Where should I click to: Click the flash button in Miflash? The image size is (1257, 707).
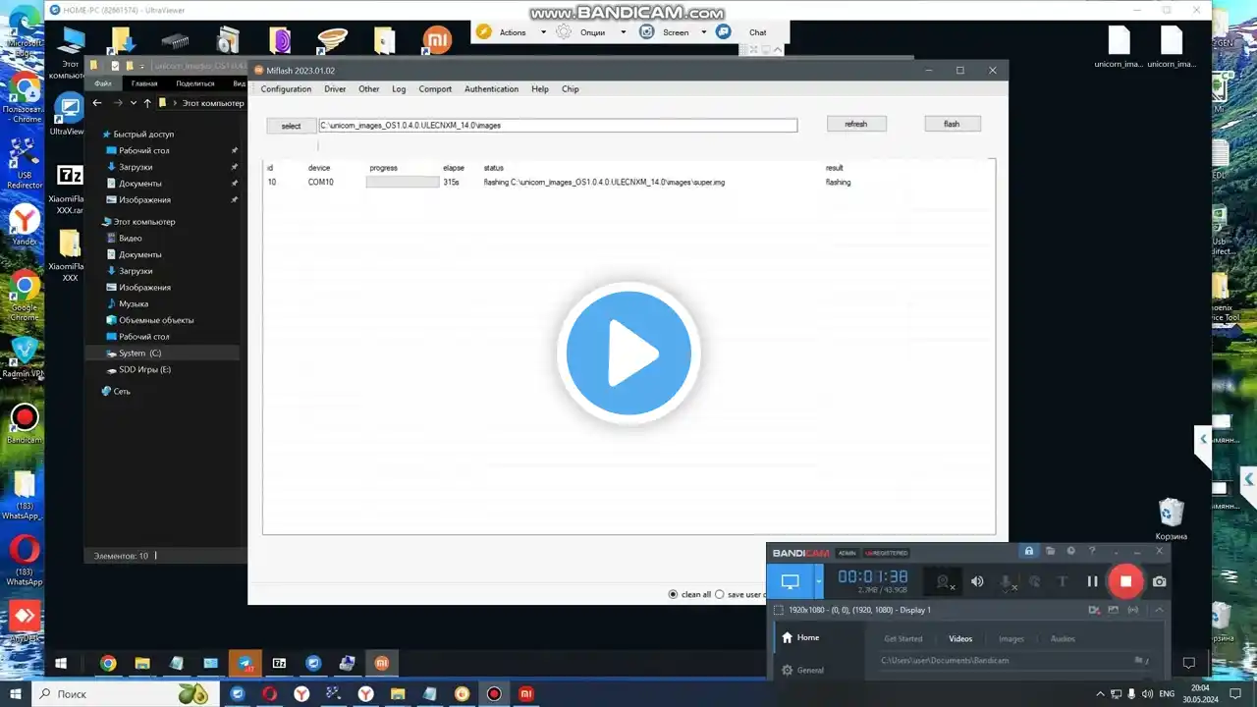(952, 124)
